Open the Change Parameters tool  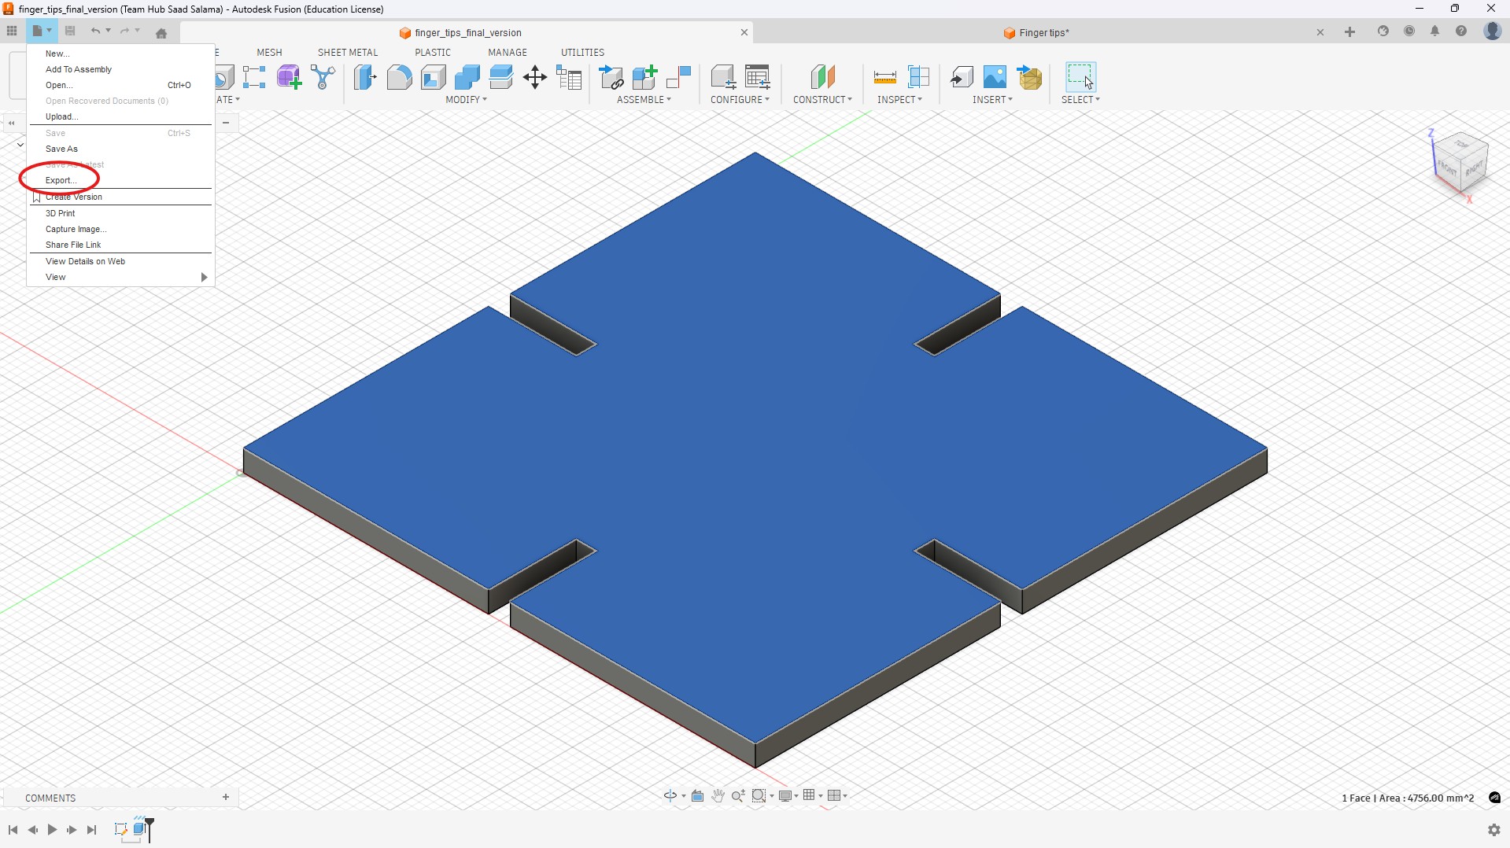click(569, 77)
